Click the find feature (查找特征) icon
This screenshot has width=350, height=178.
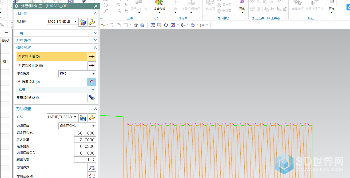(297, 2)
